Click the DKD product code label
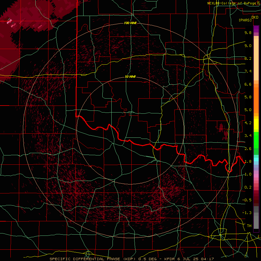The height and width of the screenshot is (261, 261). coord(255,17)
